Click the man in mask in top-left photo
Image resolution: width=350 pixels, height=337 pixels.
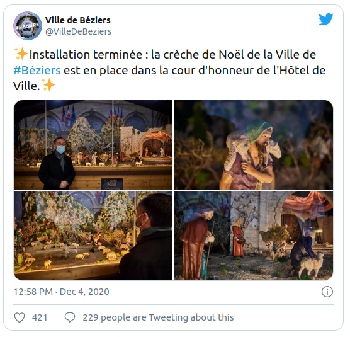tap(57, 163)
